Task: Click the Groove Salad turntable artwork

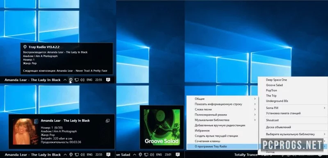Action: (162, 127)
